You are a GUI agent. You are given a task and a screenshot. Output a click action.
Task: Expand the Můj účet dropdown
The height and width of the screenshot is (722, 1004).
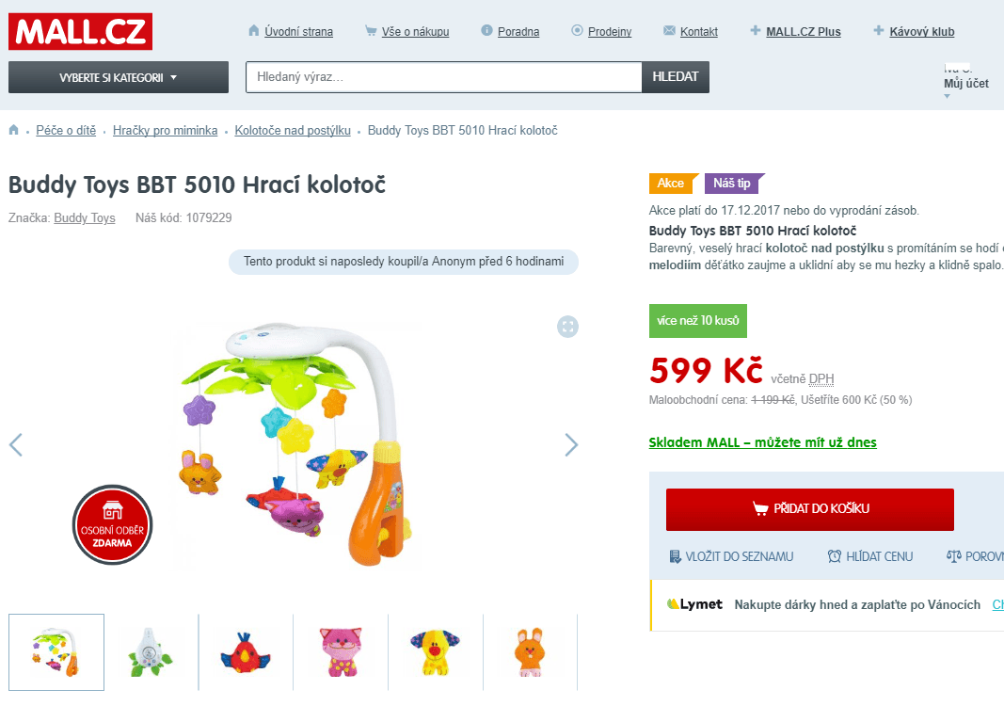point(966,84)
